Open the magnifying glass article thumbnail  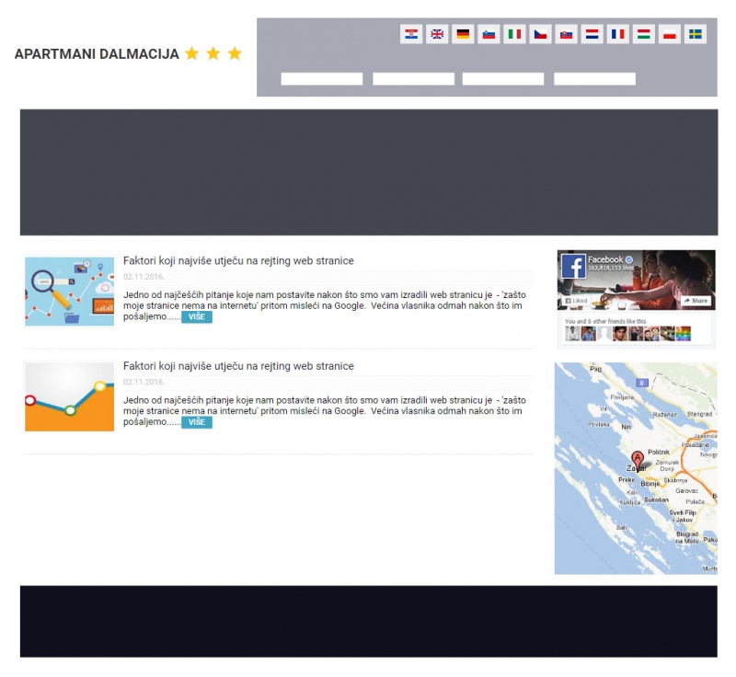[70, 292]
